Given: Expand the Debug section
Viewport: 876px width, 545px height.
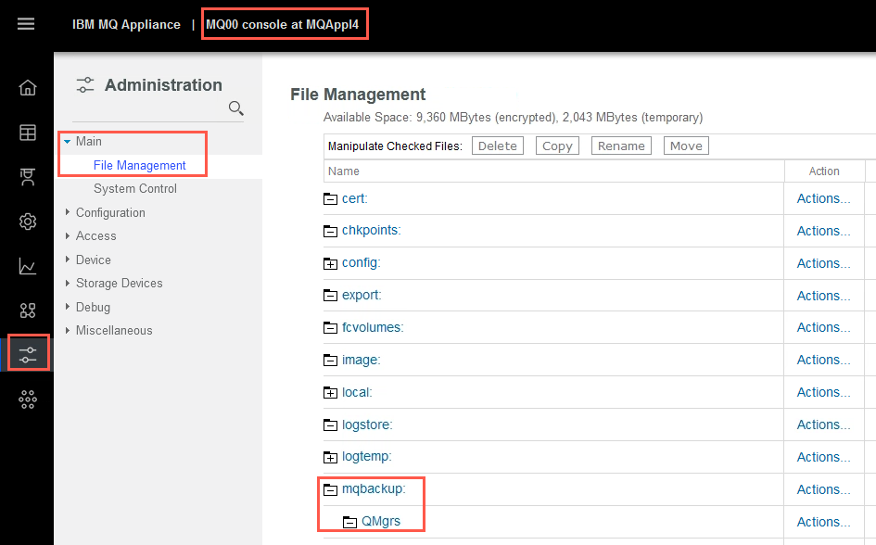Looking at the screenshot, I should (67, 307).
